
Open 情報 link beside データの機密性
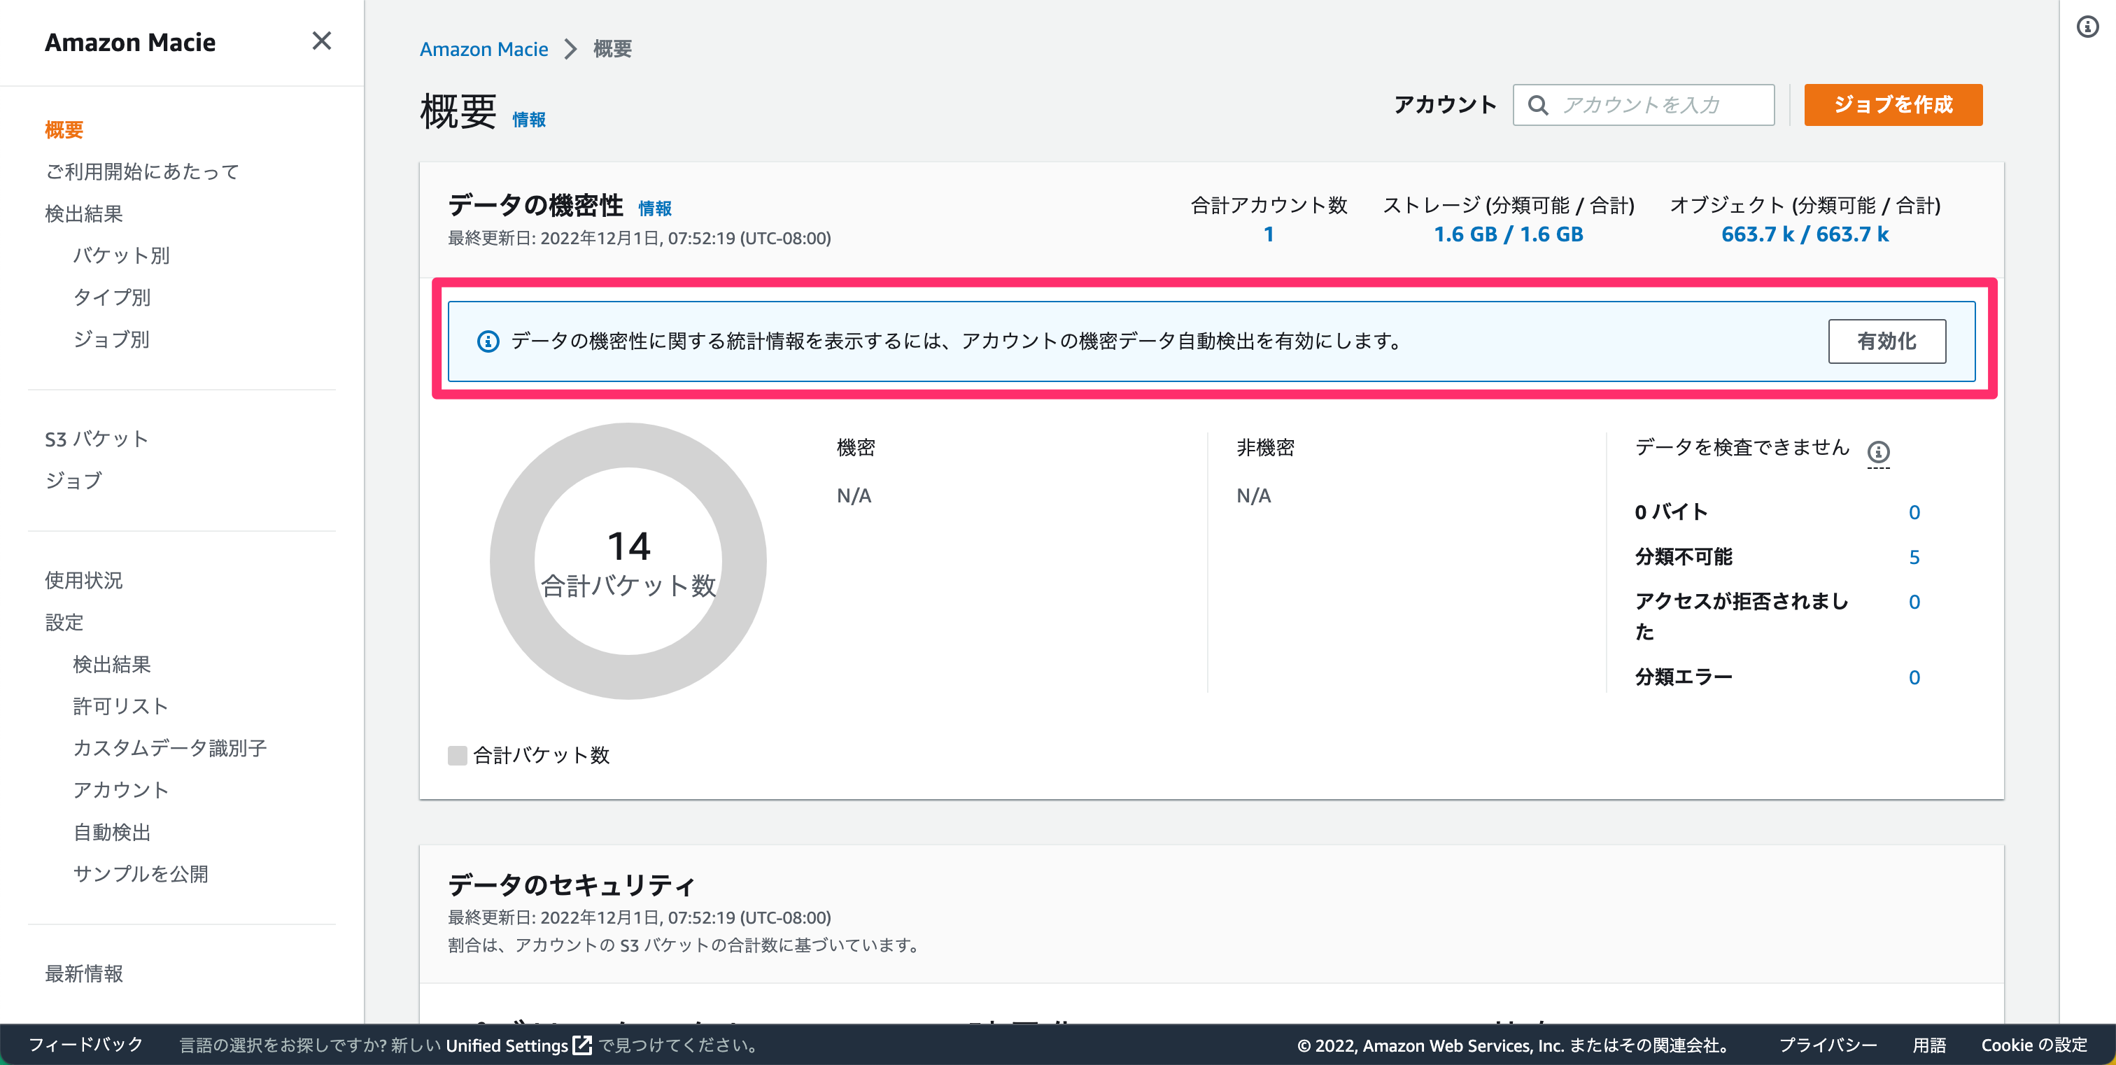(655, 209)
